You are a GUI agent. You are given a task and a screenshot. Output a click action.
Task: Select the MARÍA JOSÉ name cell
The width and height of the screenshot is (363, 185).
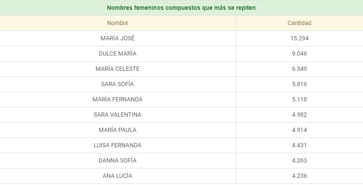click(117, 38)
